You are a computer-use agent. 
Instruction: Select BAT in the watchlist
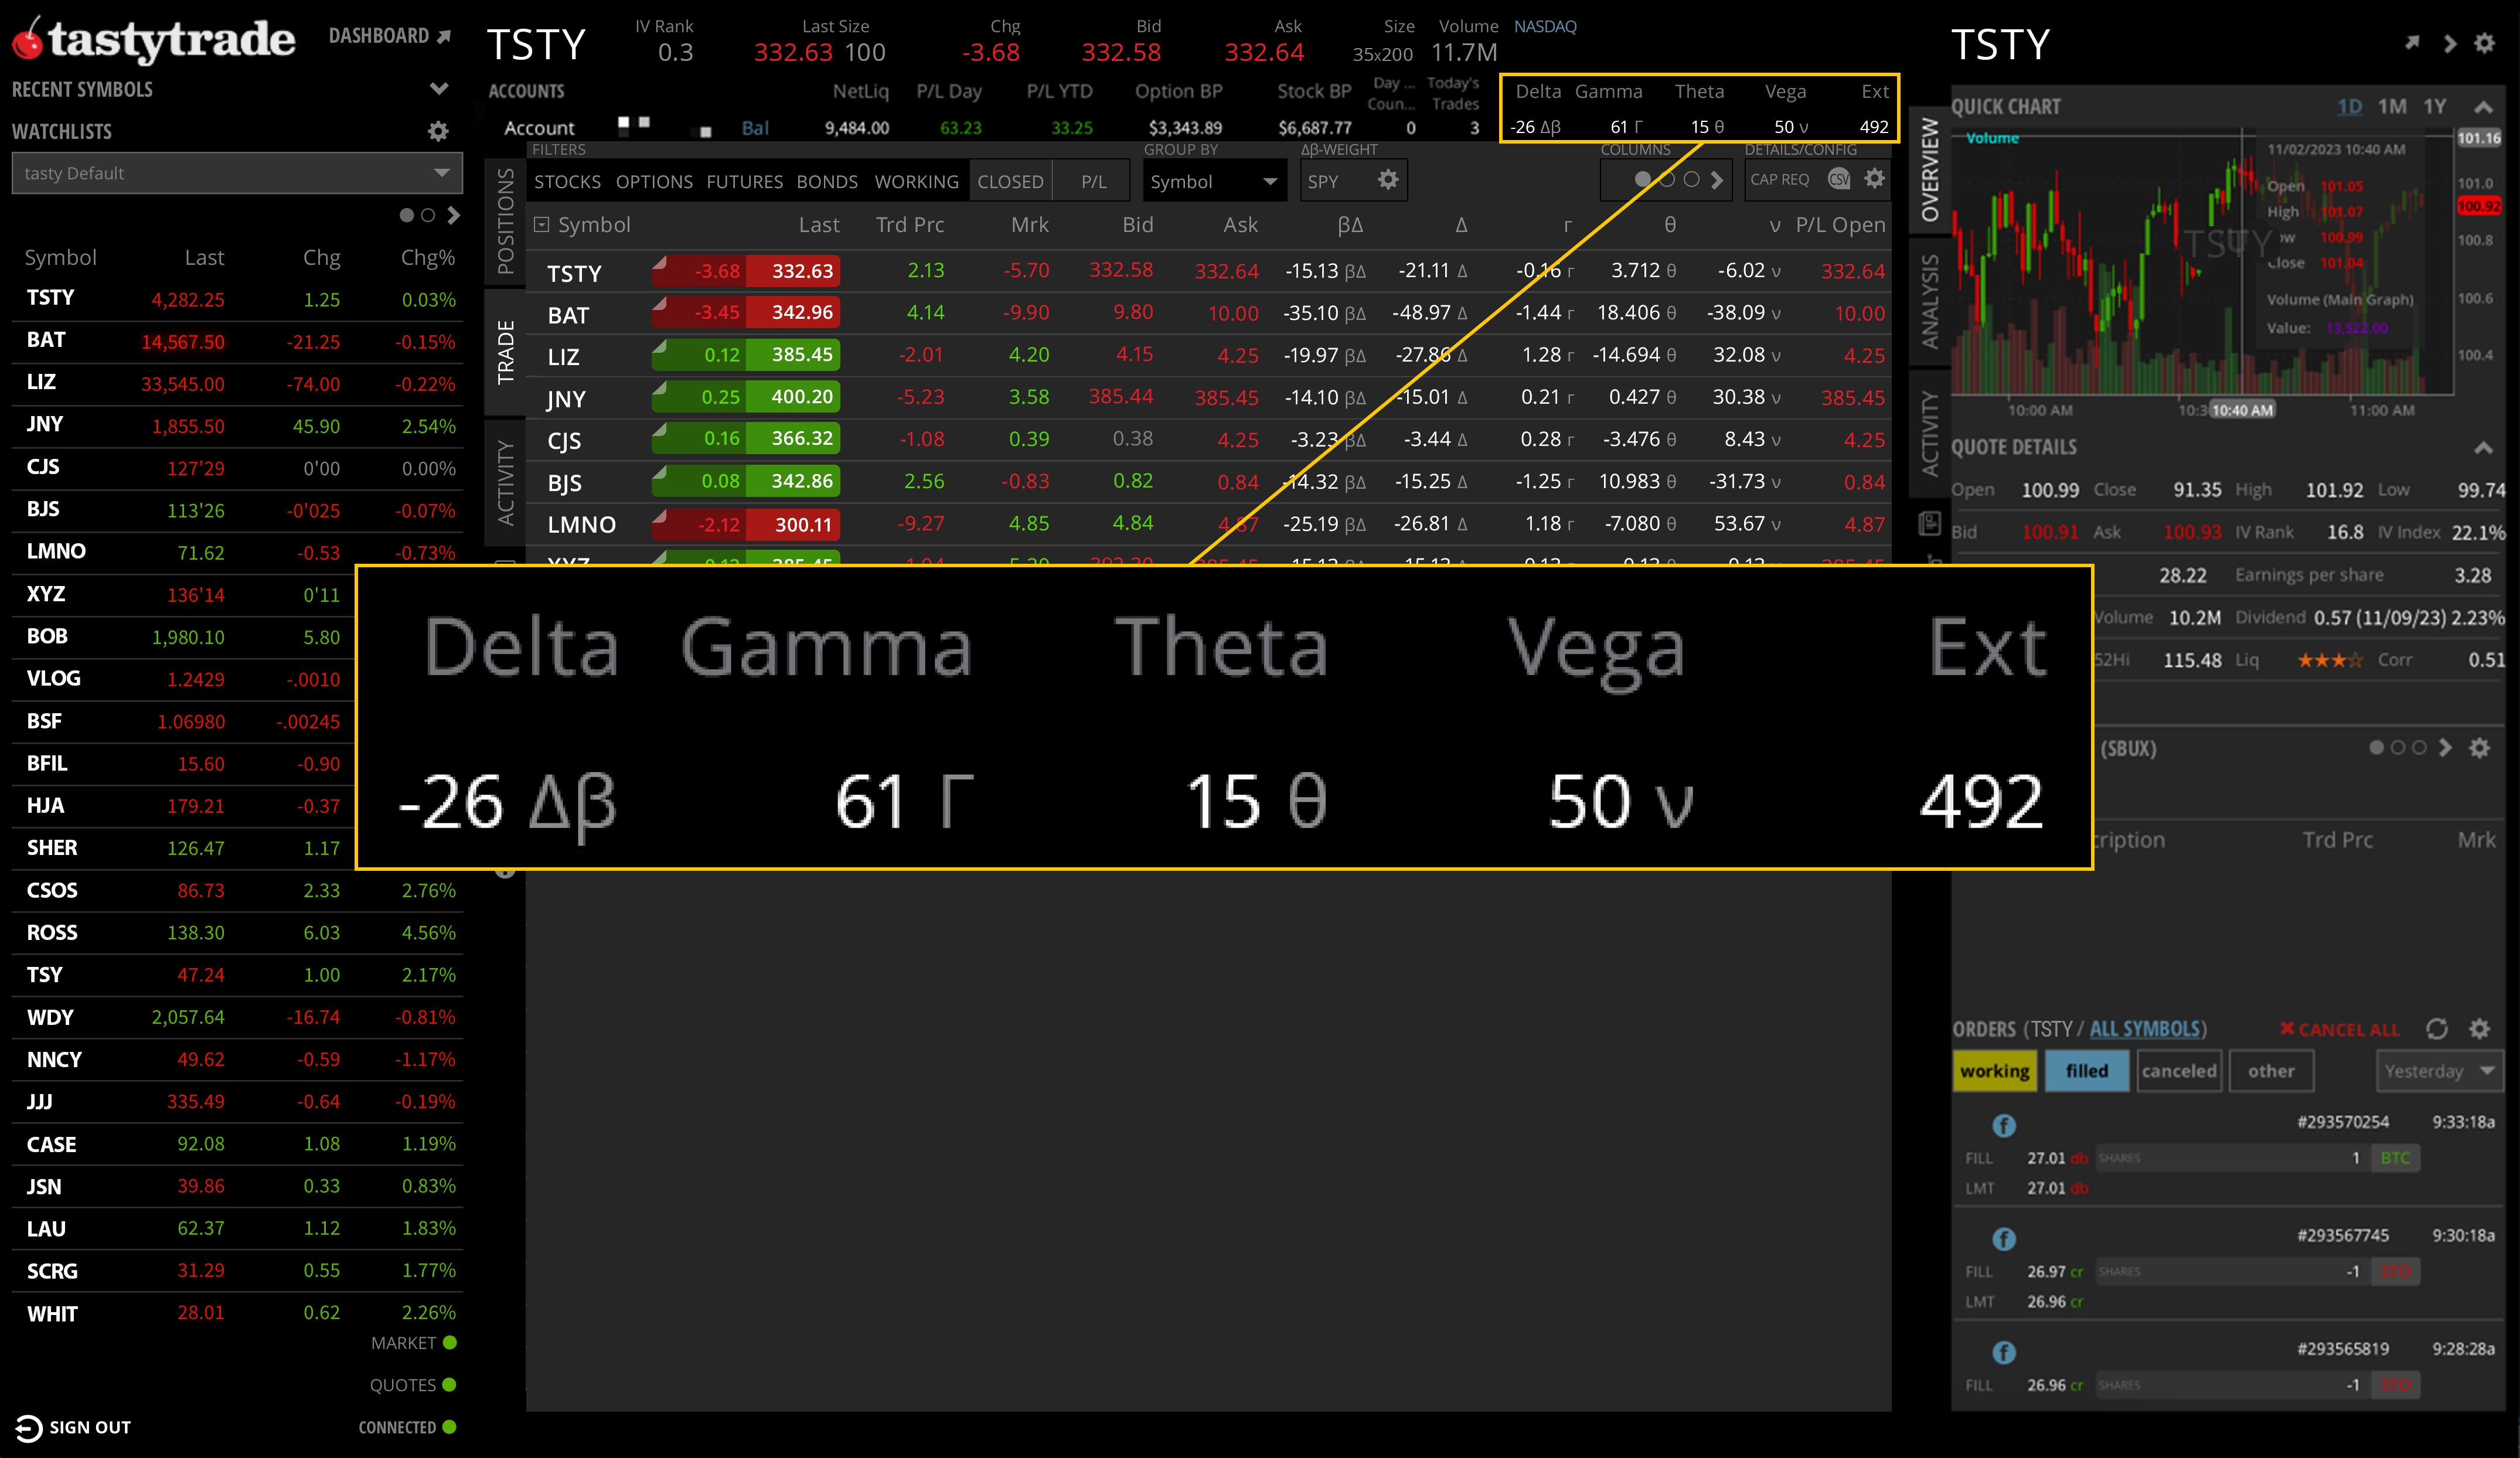coord(45,339)
